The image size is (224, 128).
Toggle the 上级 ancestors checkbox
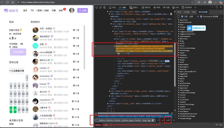[x=182, y=17]
